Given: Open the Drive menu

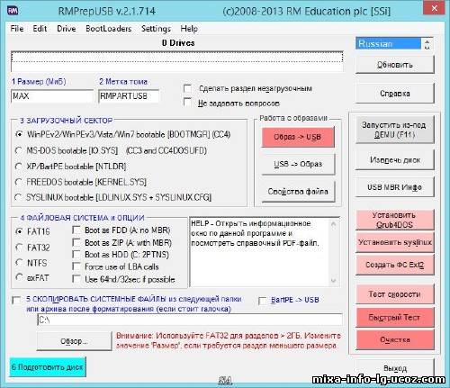Looking at the screenshot, I should point(67,29).
